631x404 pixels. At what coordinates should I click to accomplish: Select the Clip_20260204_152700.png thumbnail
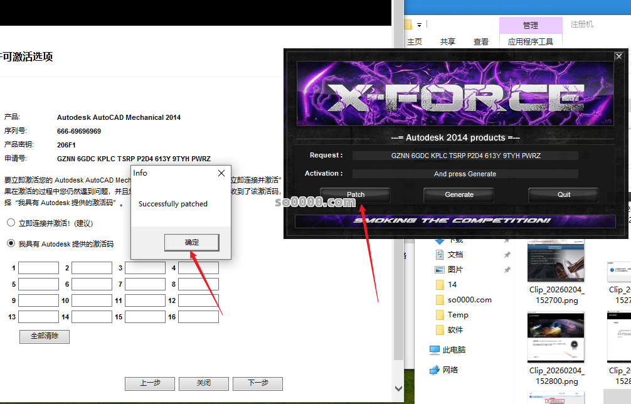(556, 263)
